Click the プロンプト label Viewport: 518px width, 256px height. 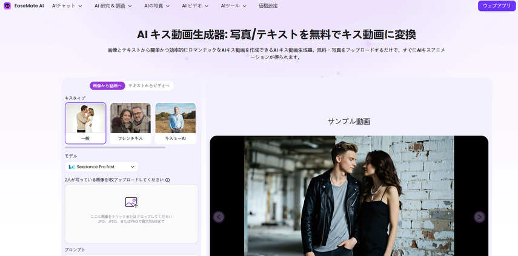point(75,250)
